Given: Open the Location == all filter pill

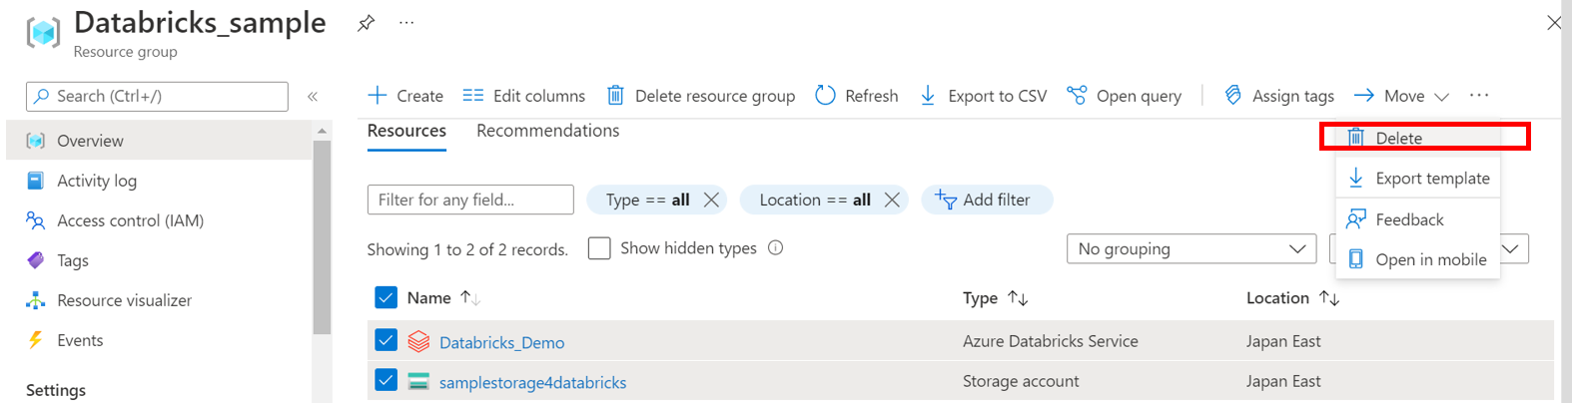Looking at the screenshot, I should [815, 200].
